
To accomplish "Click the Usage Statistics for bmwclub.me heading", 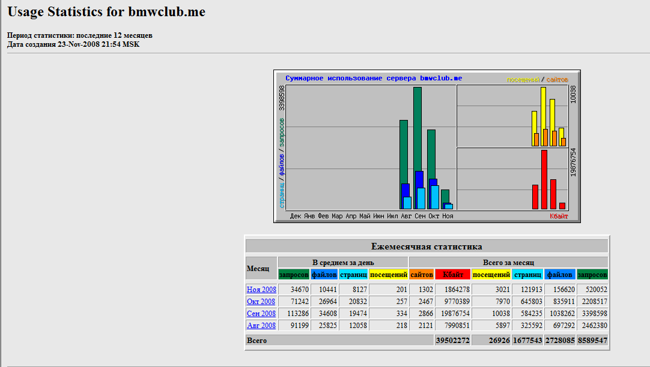I will 106,11.
